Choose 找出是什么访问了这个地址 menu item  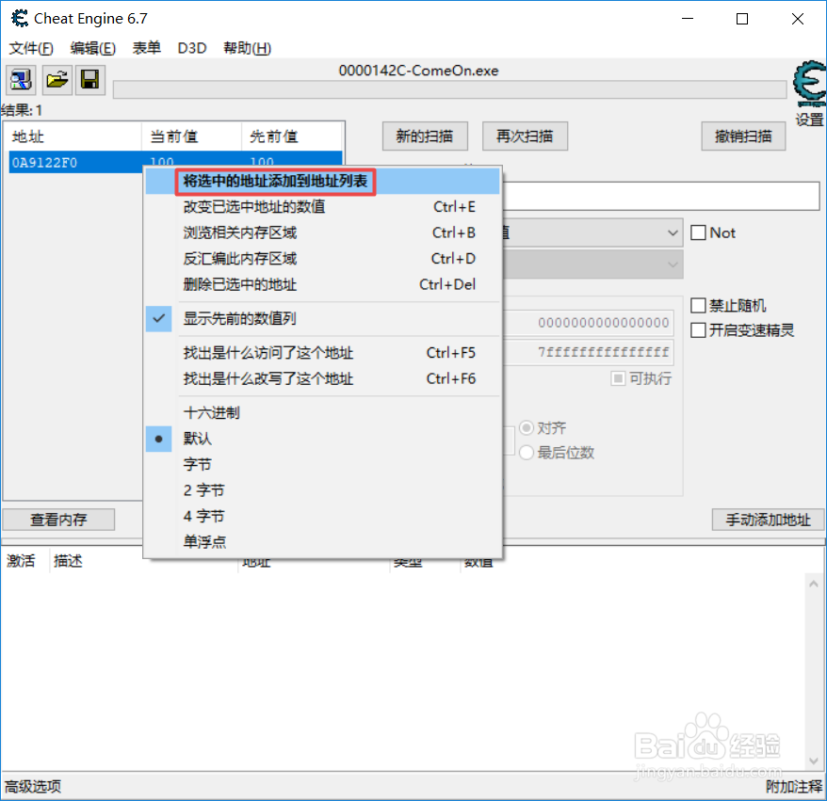click(323, 353)
